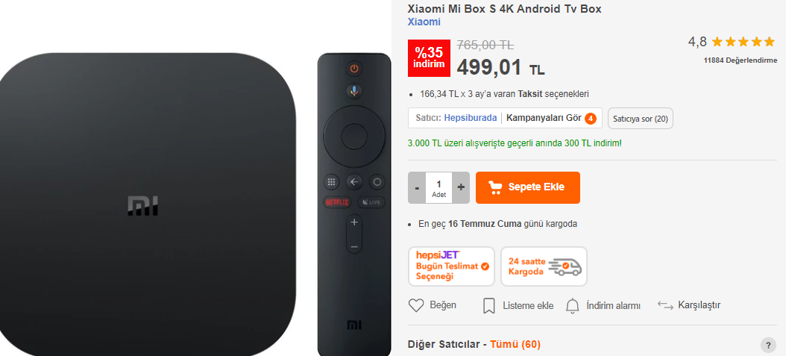This screenshot has width=786, height=356.
Task: Open Satıcıya sor (20) button
Action: tap(640, 119)
